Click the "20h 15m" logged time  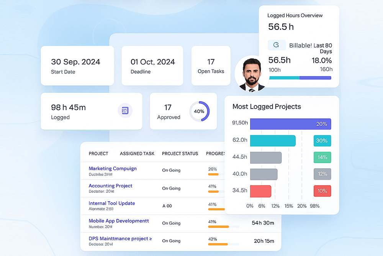(264, 241)
